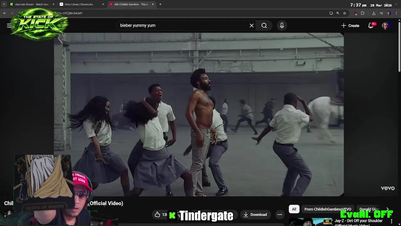Show next filter chips with arrow
This screenshot has width=401, height=226.
tap(388, 209)
